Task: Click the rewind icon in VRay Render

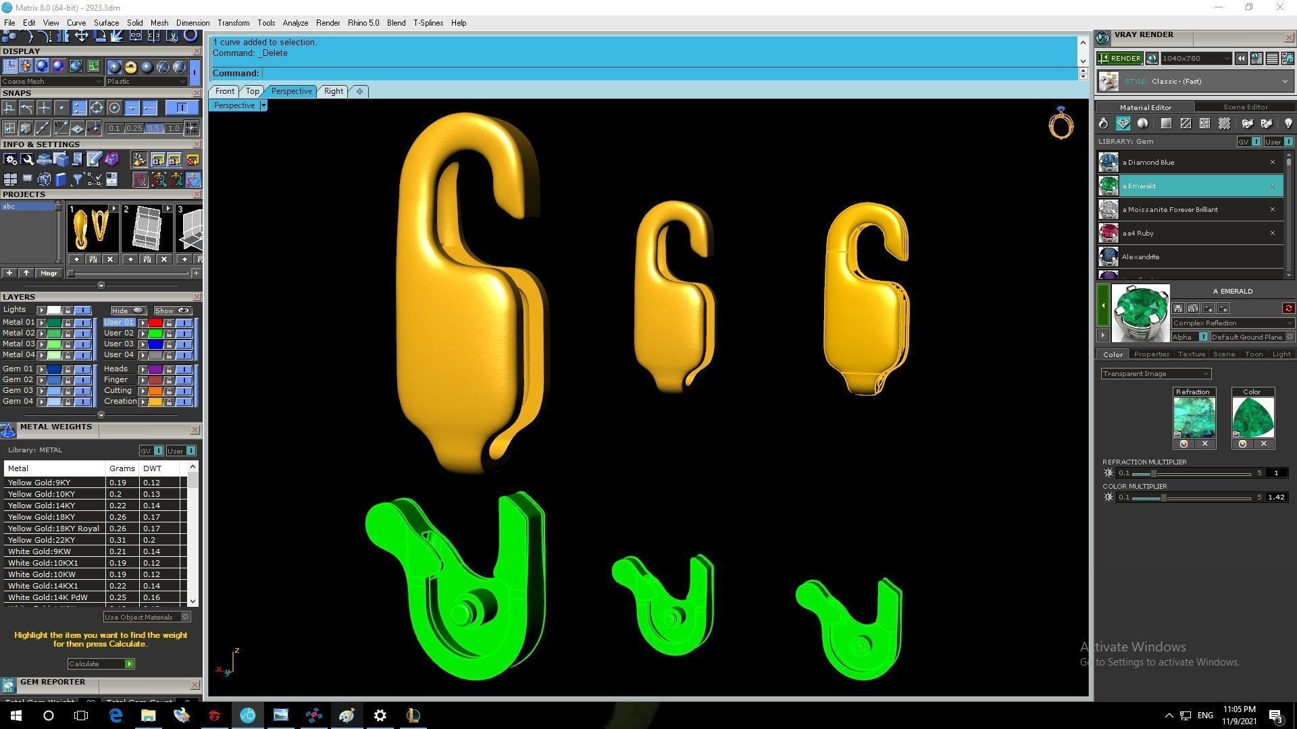Action: click(x=1241, y=59)
